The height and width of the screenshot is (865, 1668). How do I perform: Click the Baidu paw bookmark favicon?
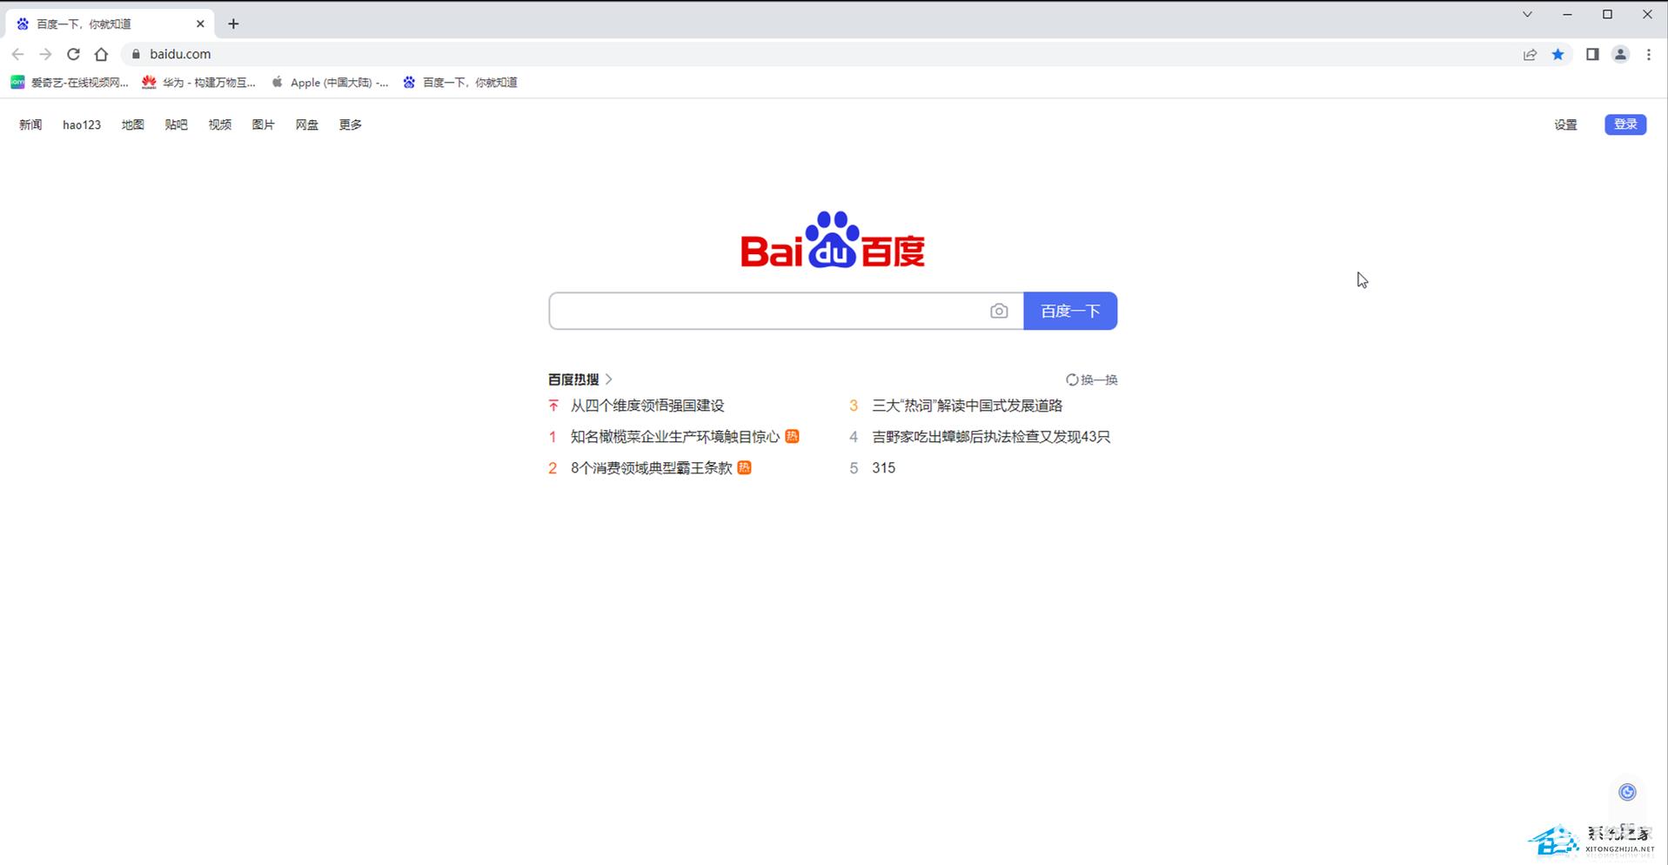coord(409,82)
